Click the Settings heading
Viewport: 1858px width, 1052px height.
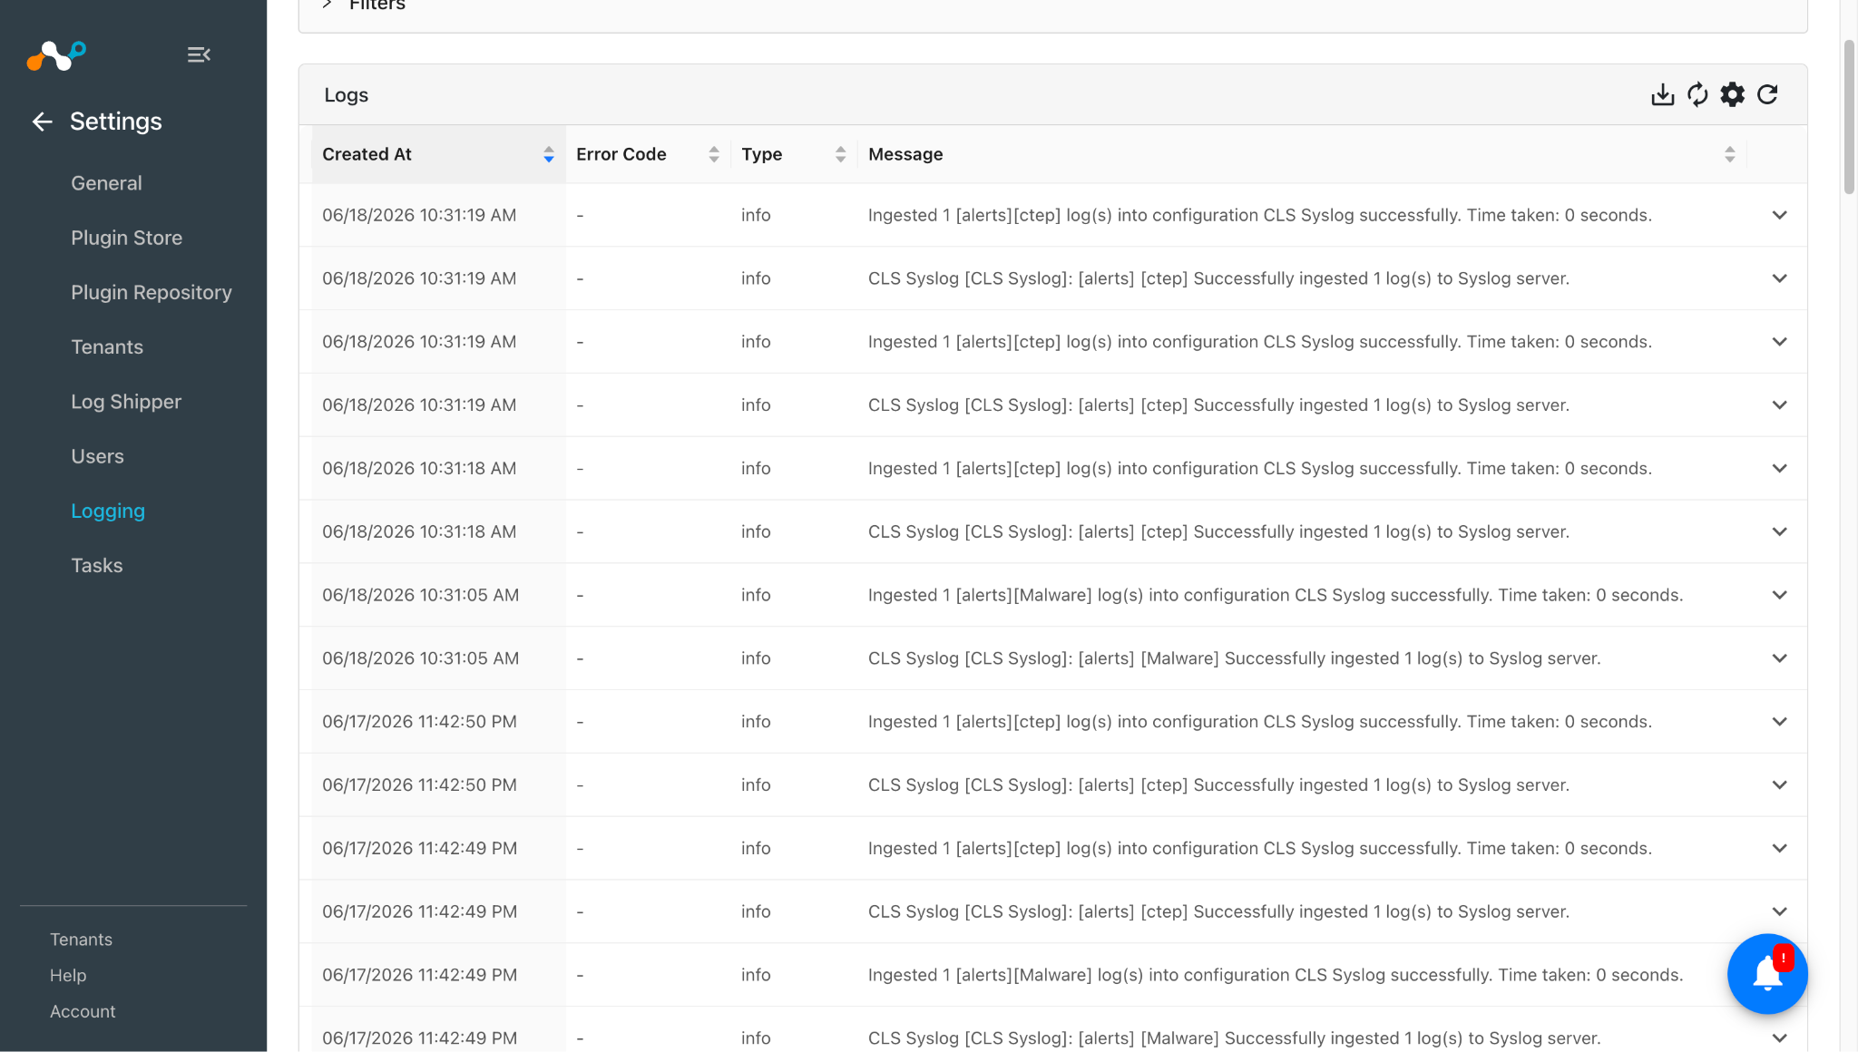point(116,122)
